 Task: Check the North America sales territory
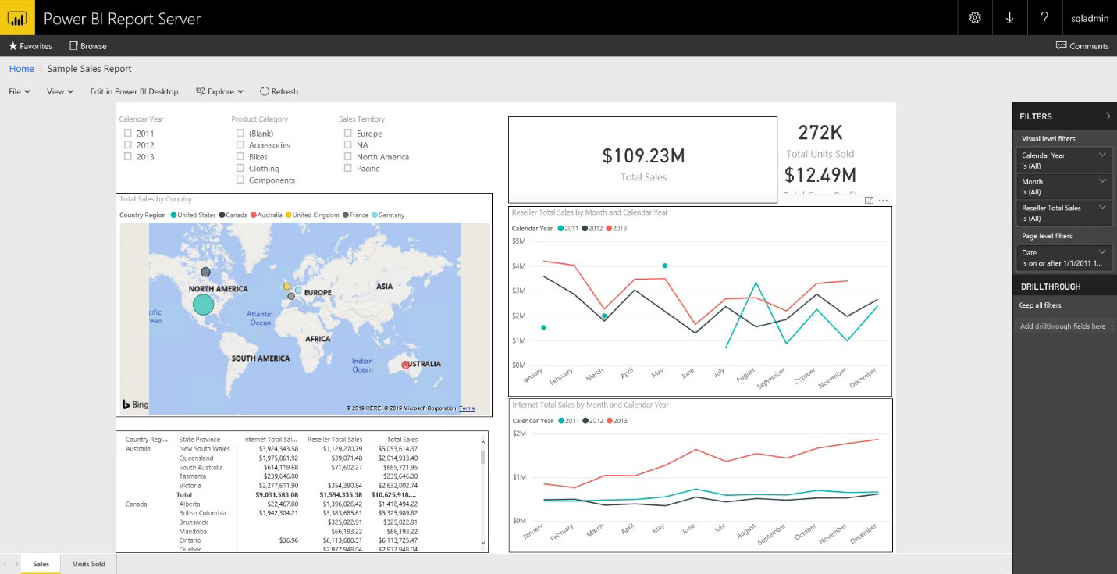pos(348,156)
